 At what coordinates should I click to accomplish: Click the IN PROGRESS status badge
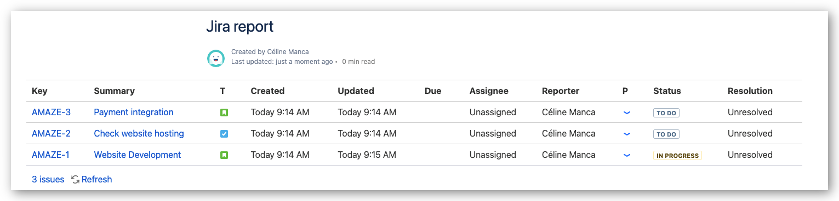pos(677,156)
